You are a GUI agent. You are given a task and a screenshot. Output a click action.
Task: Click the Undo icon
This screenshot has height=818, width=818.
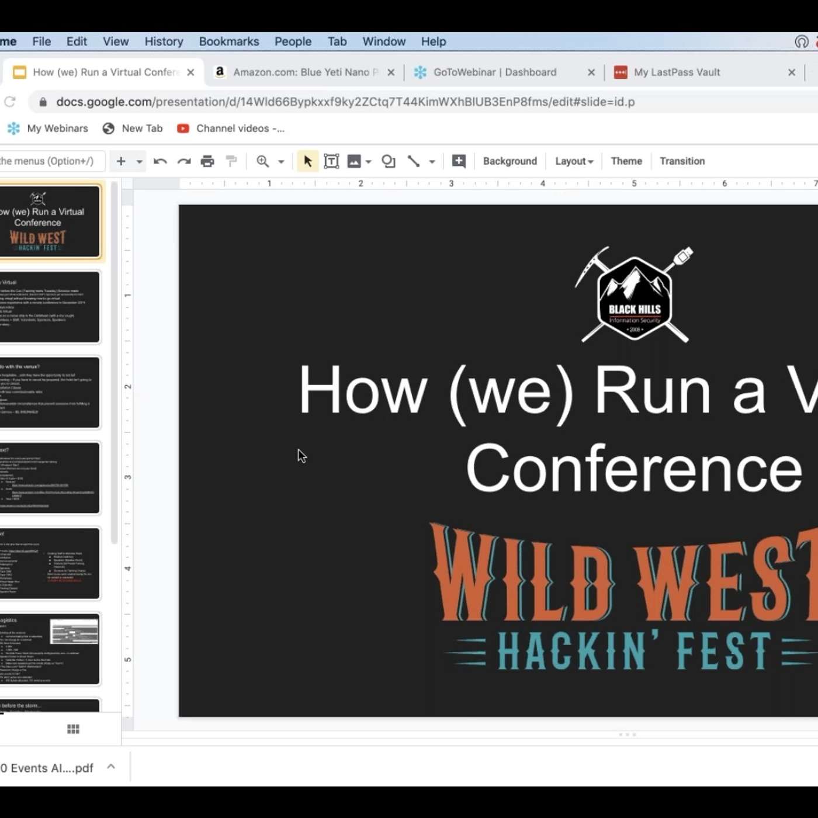click(159, 161)
